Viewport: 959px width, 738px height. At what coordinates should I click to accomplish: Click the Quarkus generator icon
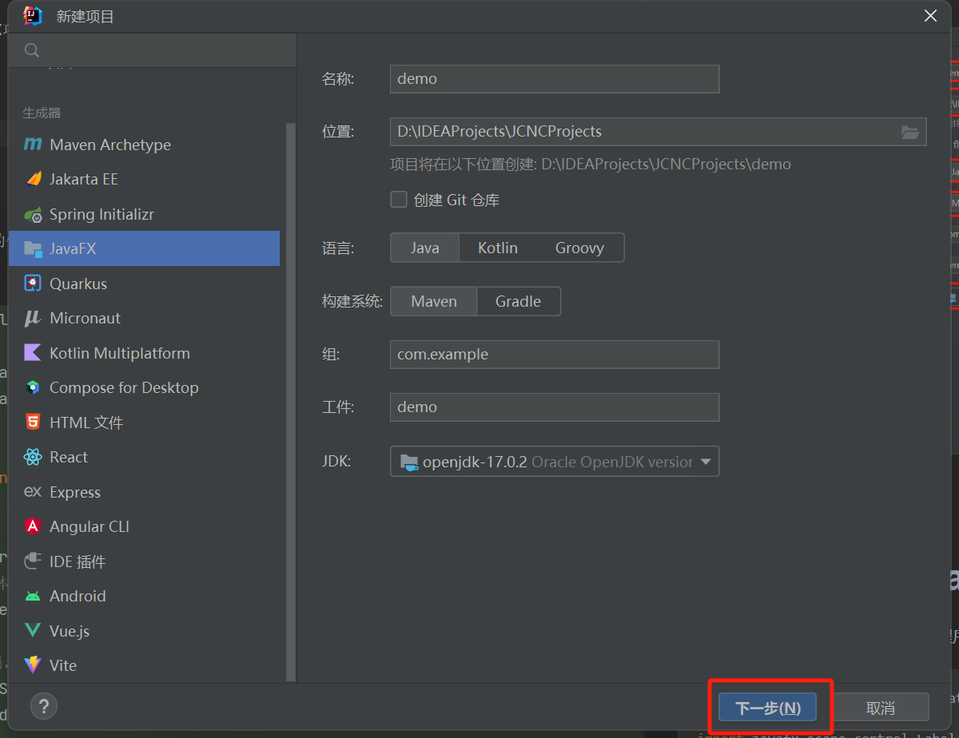pos(33,284)
